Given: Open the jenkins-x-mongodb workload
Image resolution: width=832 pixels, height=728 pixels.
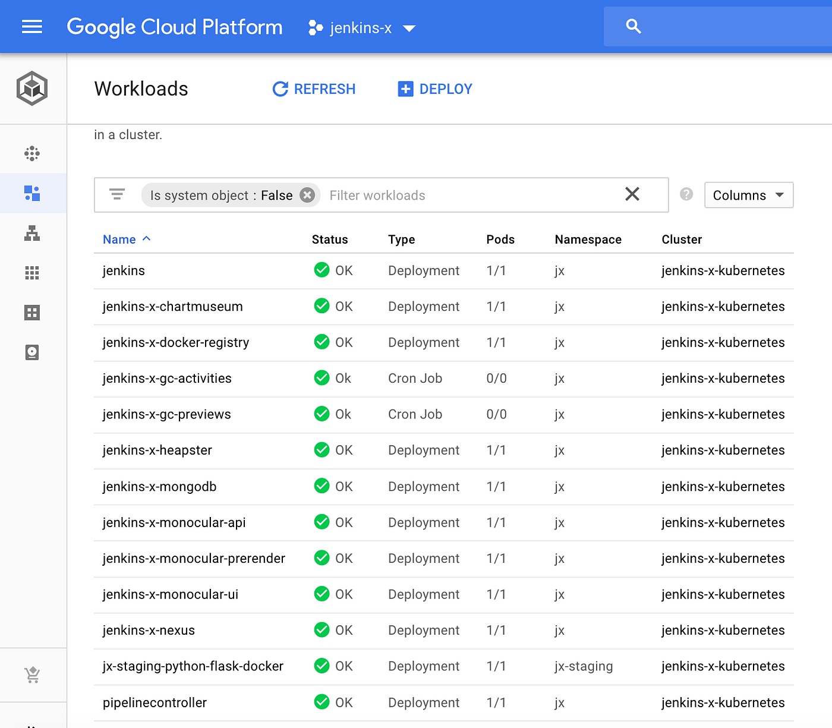Looking at the screenshot, I should point(159,487).
